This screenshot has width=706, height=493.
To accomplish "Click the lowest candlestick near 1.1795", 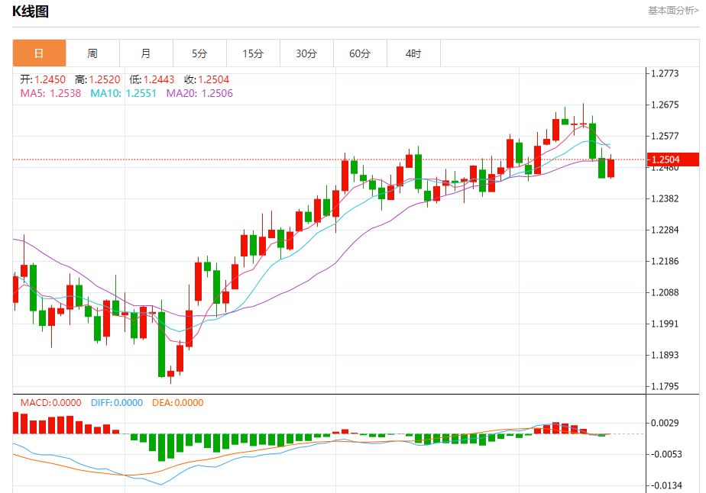I will (170, 374).
